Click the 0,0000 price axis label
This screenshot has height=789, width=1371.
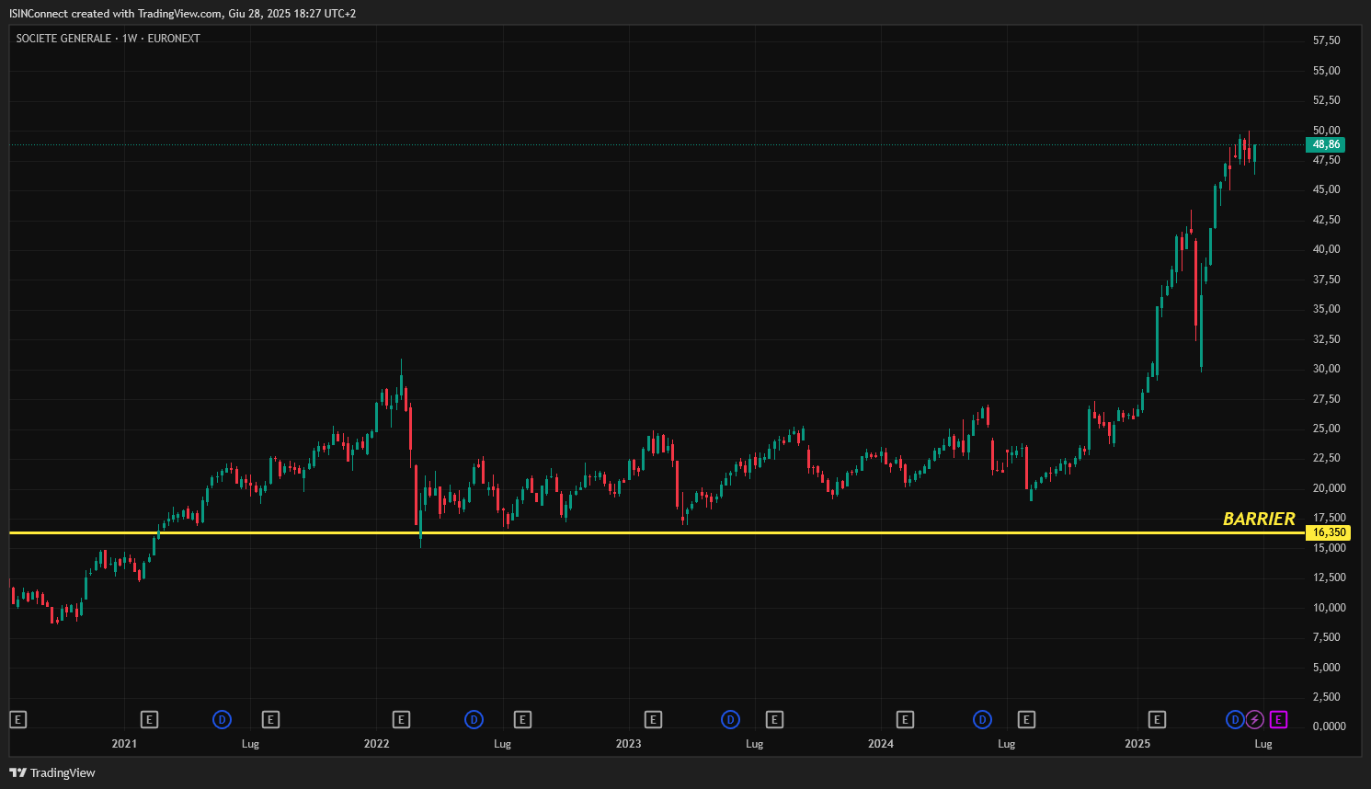(1329, 726)
